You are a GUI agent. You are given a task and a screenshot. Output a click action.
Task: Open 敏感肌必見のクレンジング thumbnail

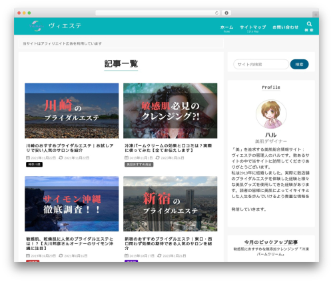coord(170,111)
